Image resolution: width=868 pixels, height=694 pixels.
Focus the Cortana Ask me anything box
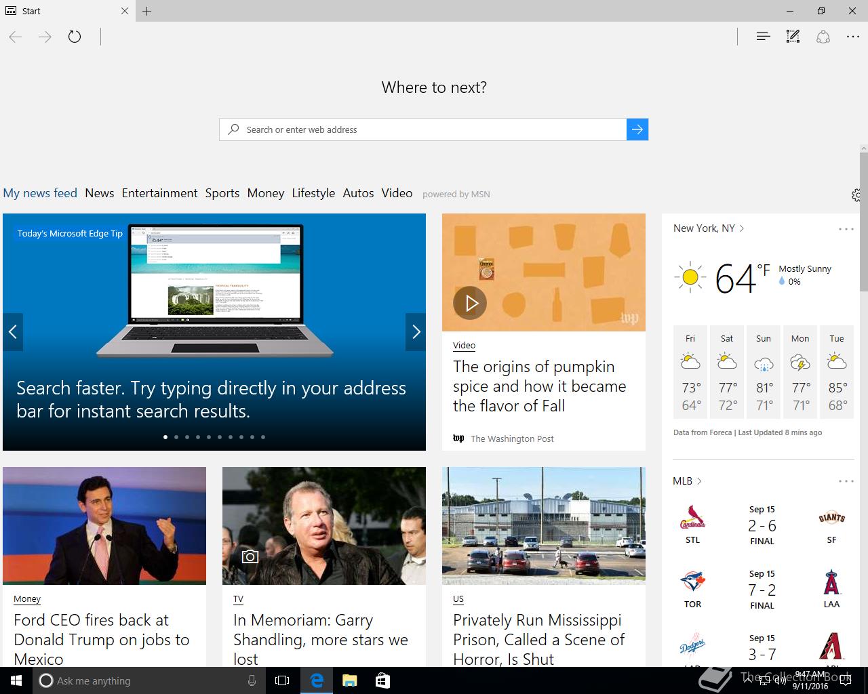pyautogui.click(x=149, y=680)
